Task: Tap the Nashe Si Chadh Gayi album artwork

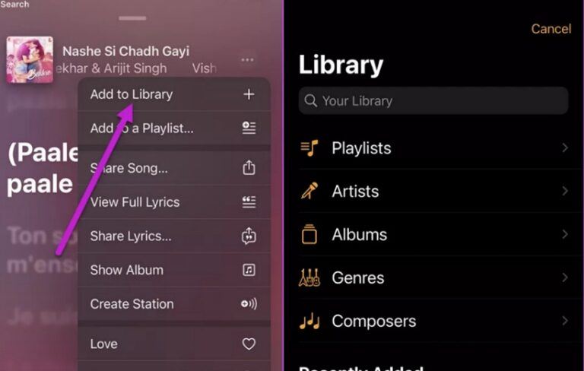Action: click(x=30, y=59)
